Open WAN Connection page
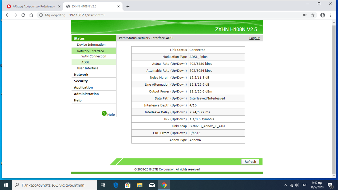Screen dimensions: 338x190 click(94, 56)
